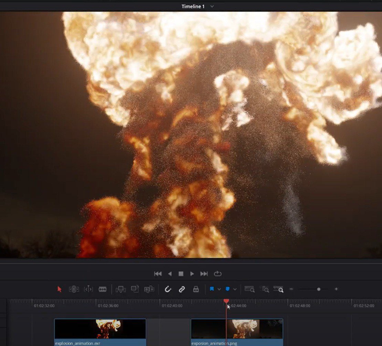
Task: Click Custom Zoom icon
Action: pos(278,289)
